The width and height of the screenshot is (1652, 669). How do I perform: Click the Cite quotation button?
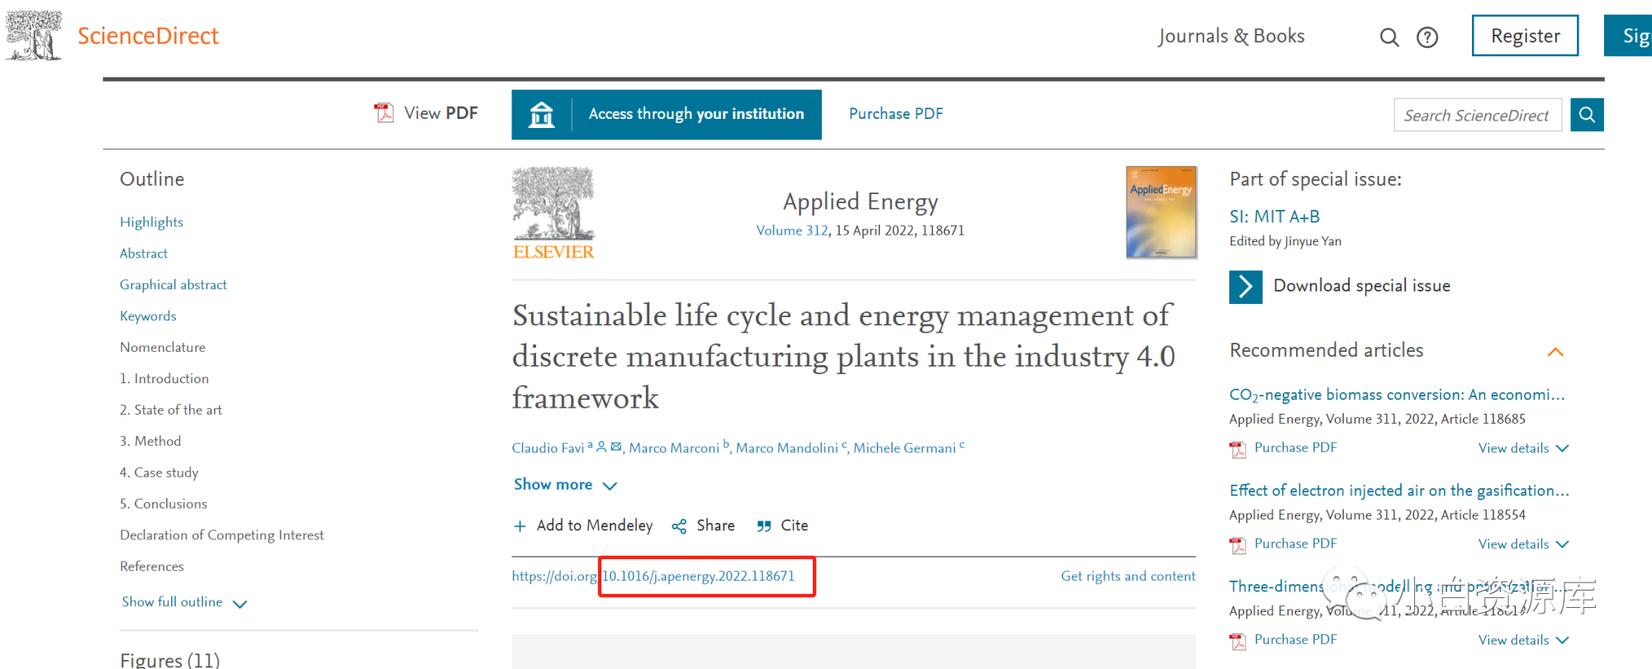[x=782, y=526]
